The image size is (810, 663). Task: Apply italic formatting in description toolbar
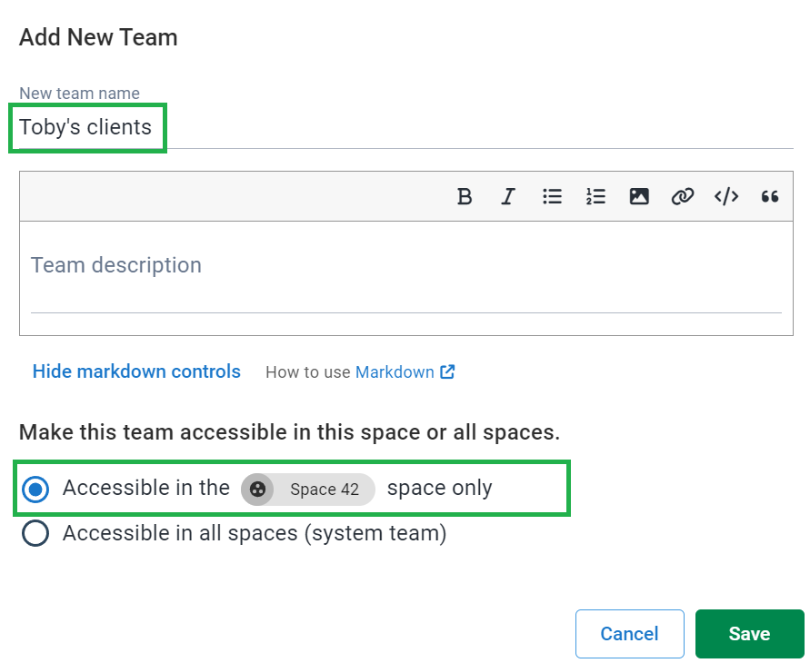click(x=508, y=196)
